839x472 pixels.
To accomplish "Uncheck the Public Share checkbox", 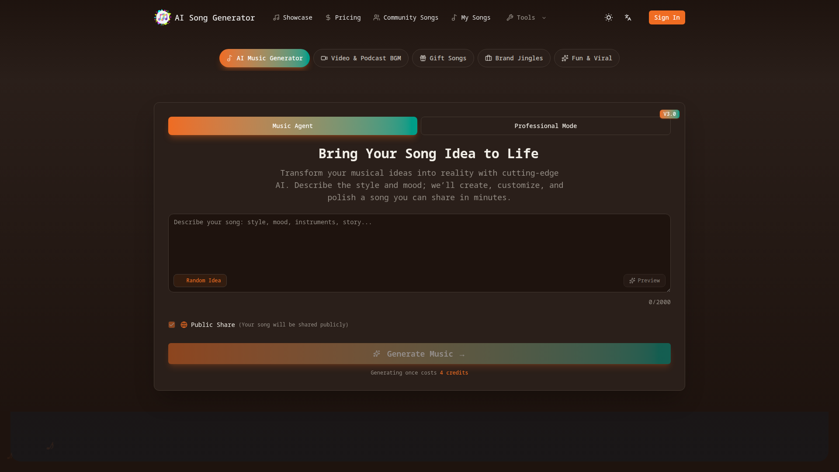I will pos(172,325).
